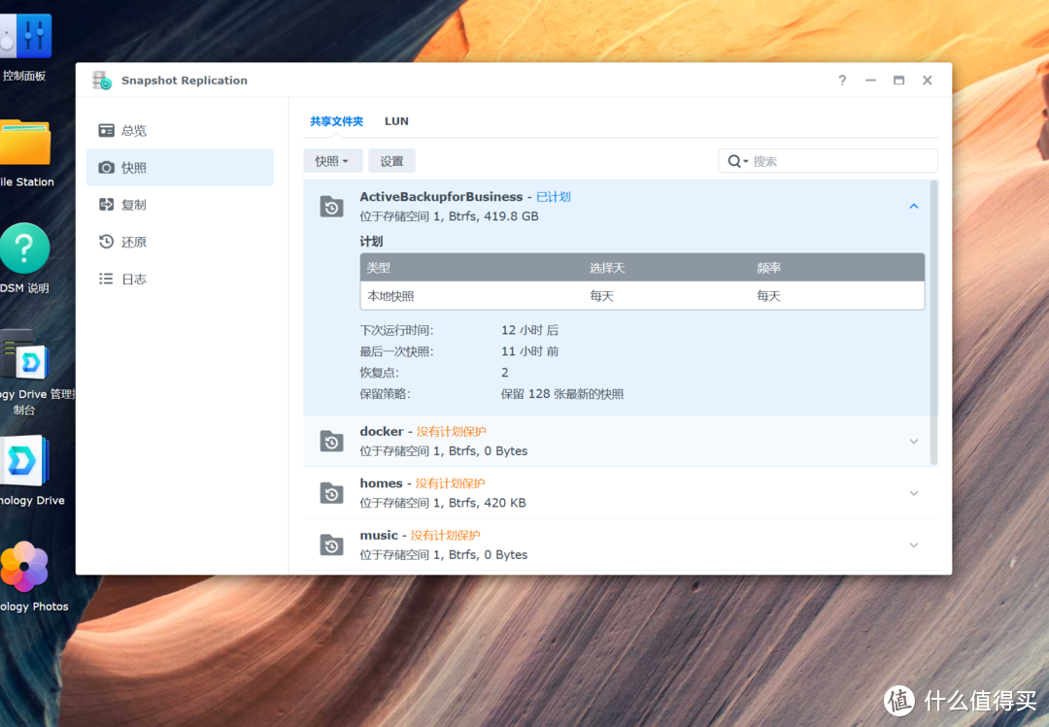Go to 复制 in the sidebar
Image resolution: width=1049 pixels, height=727 pixels.
coord(133,205)
